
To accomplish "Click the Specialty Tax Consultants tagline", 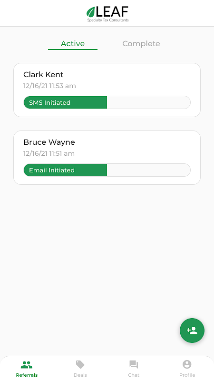I will (x=108, y=20).
